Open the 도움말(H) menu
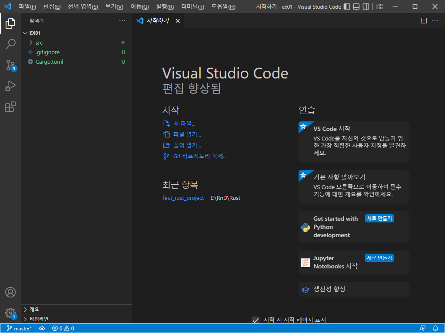Viewport: 445px width, 333px height. [223, 7]
